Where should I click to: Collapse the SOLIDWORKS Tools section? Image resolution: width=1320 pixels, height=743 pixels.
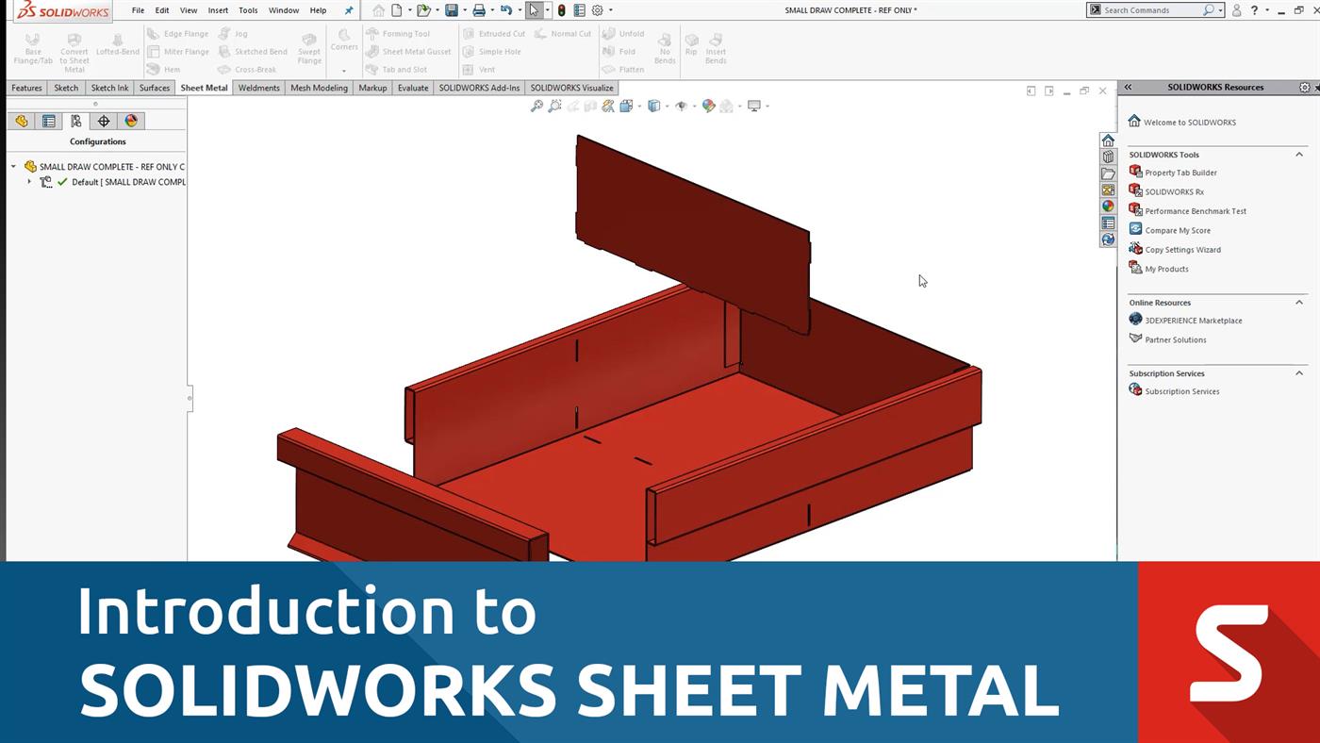pos(1299,154)
